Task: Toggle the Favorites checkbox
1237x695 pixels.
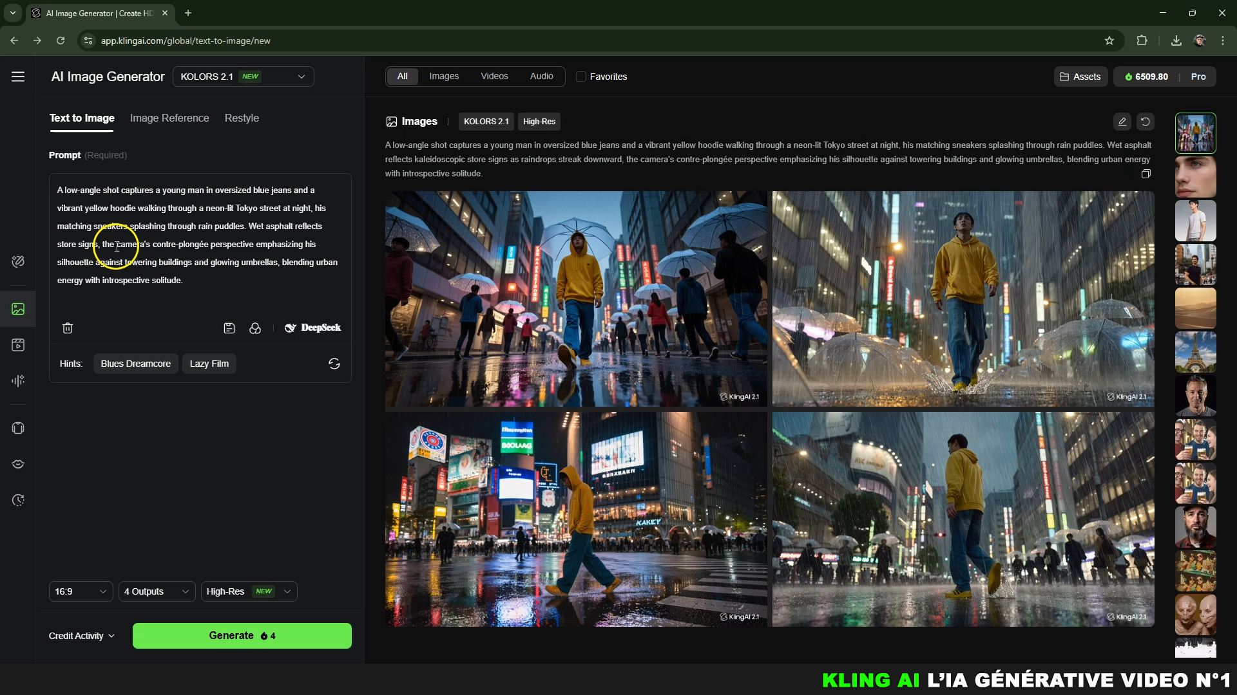Action: click(x=581, y=77)
